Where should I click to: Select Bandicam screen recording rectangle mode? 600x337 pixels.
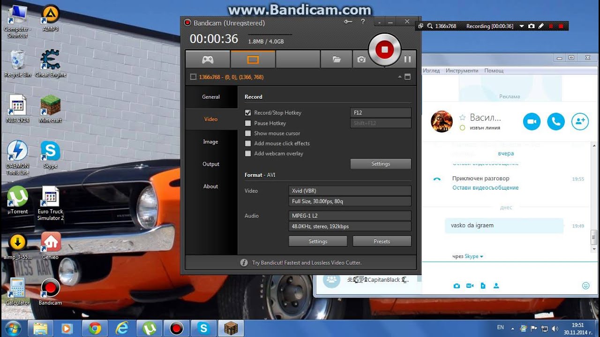click(x=253, y=59)
